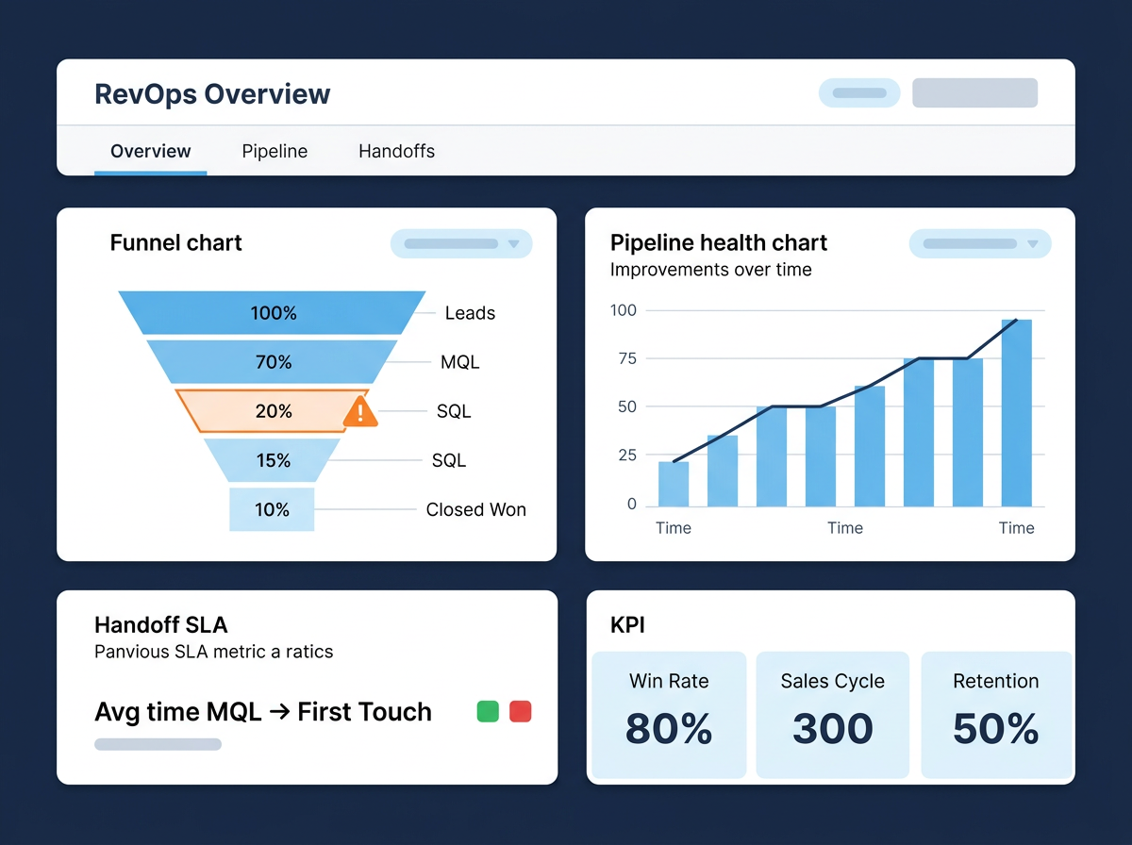Open the Pipeline health chart dropdown
Viewport: 1132px width, 845px height.
point(980,243)
